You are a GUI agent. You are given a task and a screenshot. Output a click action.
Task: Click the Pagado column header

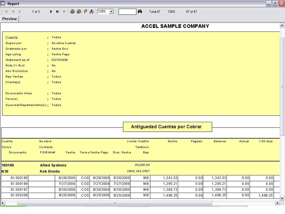[197, 141]
